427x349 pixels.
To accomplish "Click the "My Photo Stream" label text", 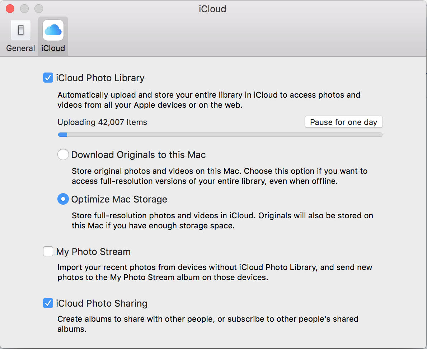I will pos(93,252).
